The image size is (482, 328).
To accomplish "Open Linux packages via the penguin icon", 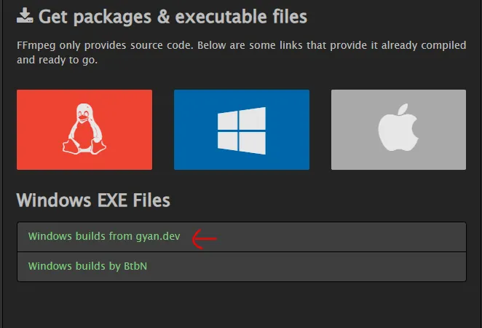I will pyautogui.click(x=84, y=130).
